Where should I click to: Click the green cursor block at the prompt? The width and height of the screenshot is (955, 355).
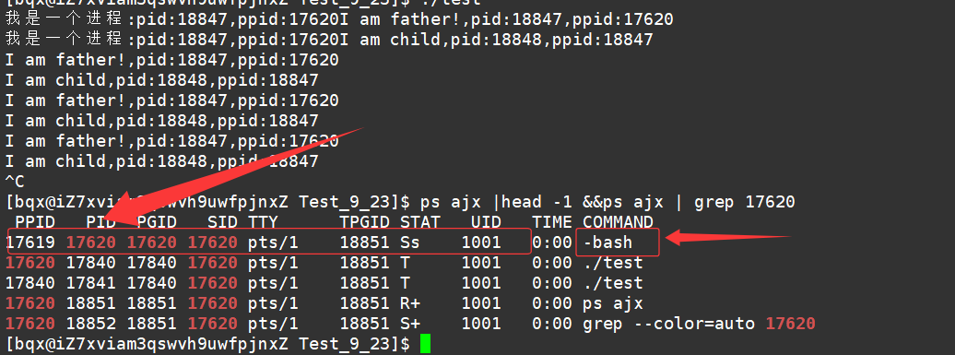(x=425, y=343)
